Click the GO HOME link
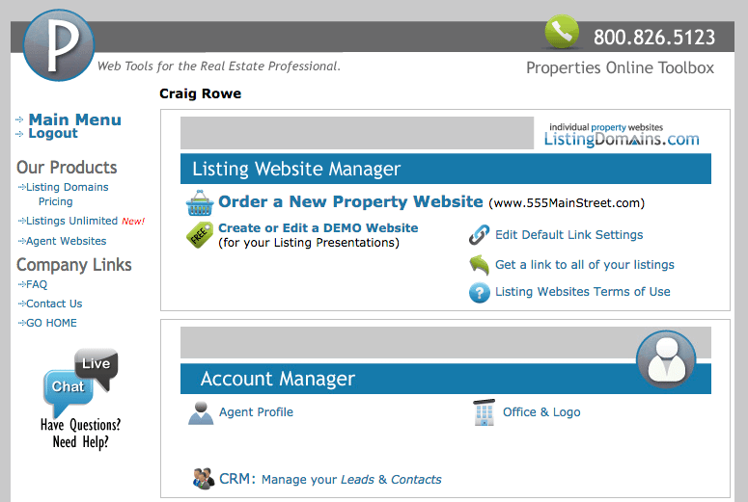Image resolution: width=748 pixels, height=502 pixels. 51,323
